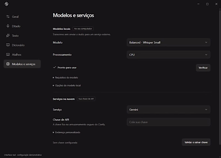Screen dimensions: 221x158
Task: Click the Modelos locais section label
Action: [x=62, y=29]
